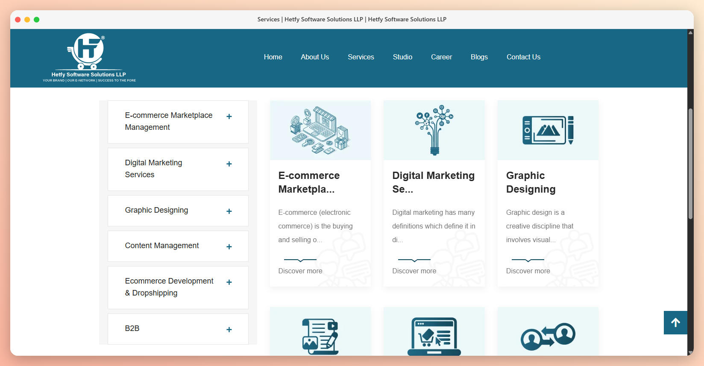Expand Graphic Designing plus icon

(x=229, y=211)
